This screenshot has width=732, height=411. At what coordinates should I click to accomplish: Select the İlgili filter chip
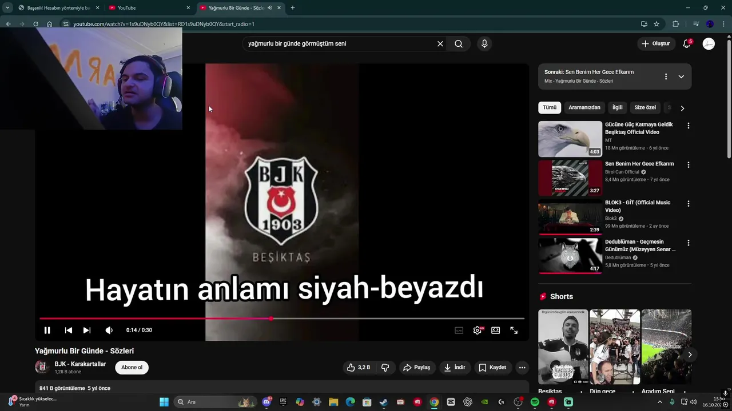click(618, 107)
